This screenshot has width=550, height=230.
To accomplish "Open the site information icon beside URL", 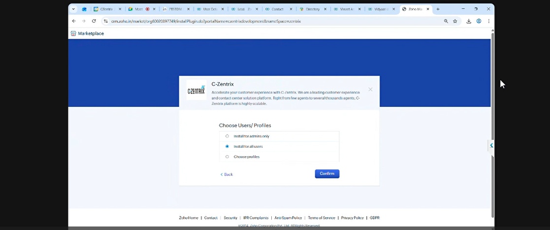I will click(105, 21).
